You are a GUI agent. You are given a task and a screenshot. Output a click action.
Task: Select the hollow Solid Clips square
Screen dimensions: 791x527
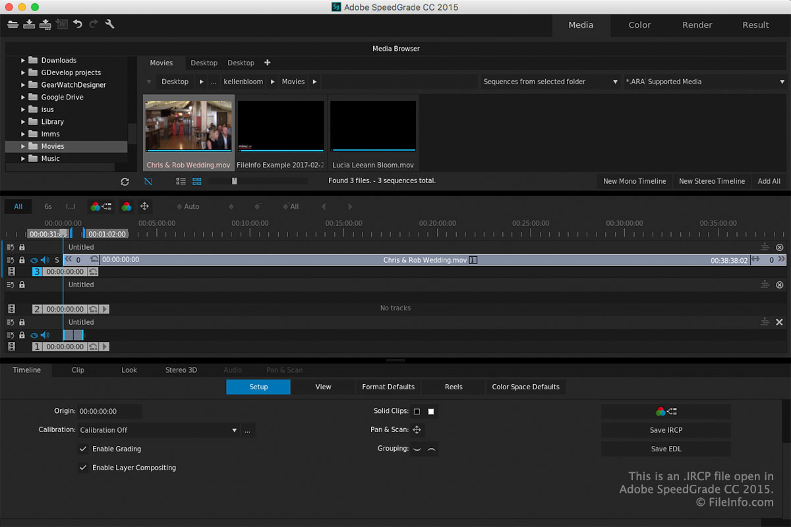click(x=417, y=412)
